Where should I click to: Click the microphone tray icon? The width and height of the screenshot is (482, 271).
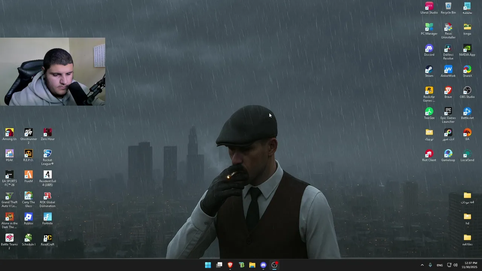pos(430,265)
